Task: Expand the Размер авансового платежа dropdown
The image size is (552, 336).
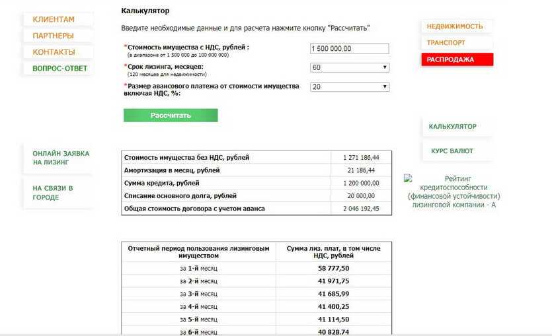Action: click(350, 87)
